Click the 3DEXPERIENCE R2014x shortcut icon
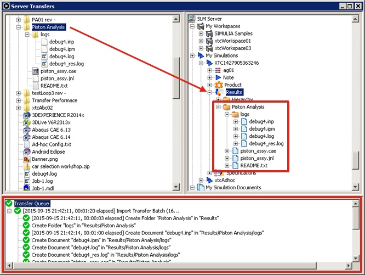 point(27,115)
